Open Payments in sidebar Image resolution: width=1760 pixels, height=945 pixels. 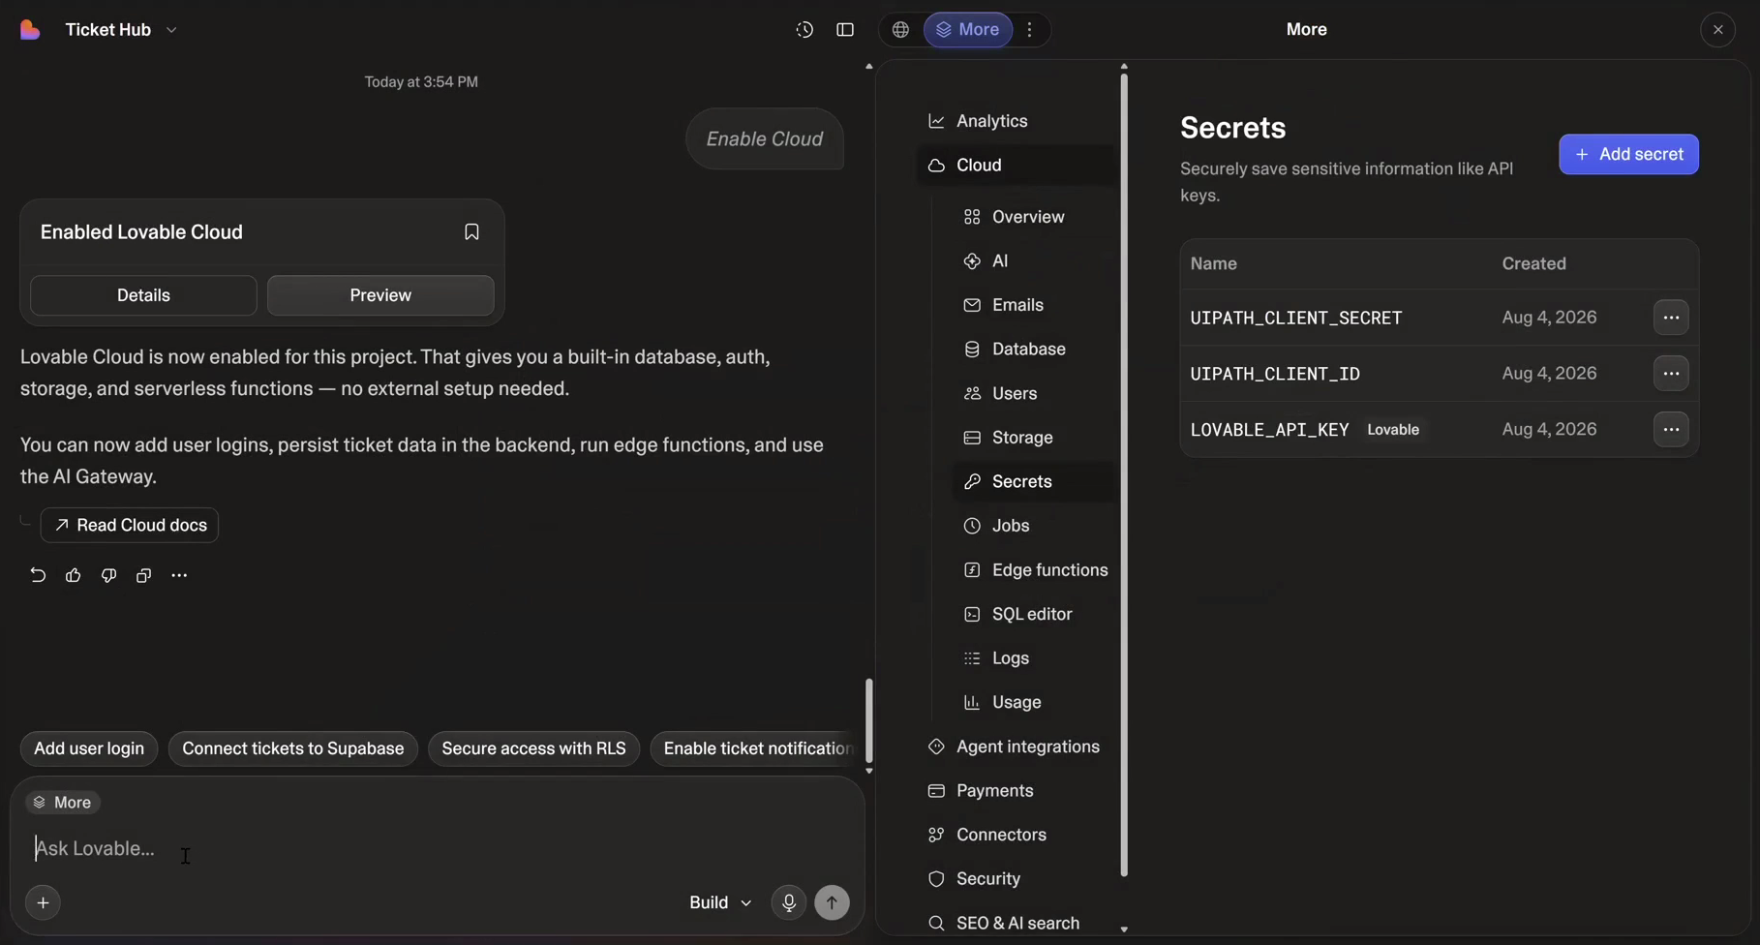click(1016, 791)
